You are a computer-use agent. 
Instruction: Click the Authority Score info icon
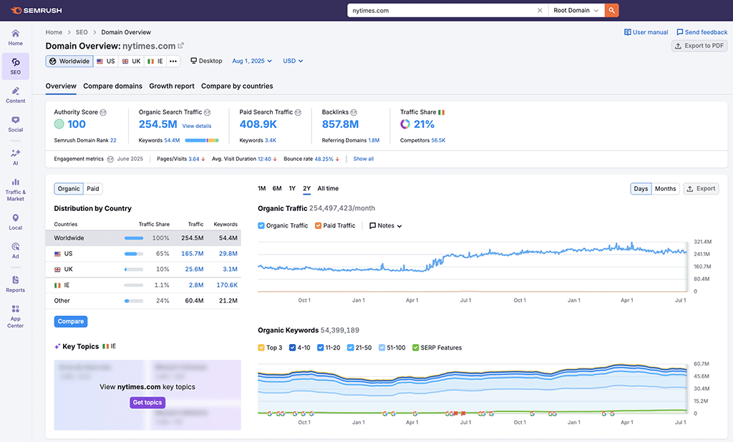(103, 112)
